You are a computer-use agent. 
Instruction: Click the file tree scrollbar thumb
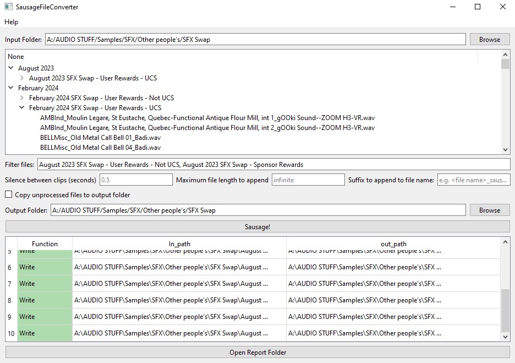(x=505, y=64)
